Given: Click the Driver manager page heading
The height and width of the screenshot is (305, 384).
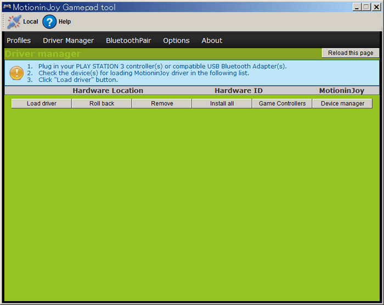Looking at the screenshot, I should coord(43,54).
